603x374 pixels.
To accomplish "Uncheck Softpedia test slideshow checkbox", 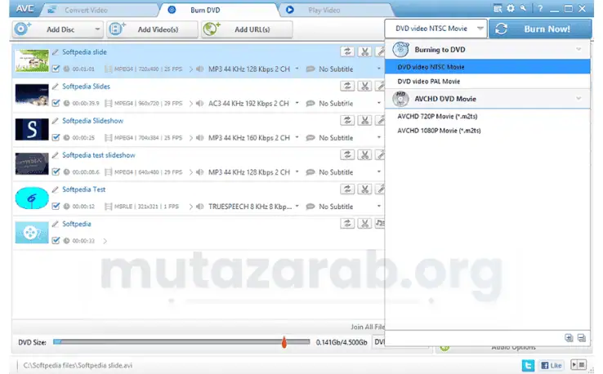I will tap(56, 171).
